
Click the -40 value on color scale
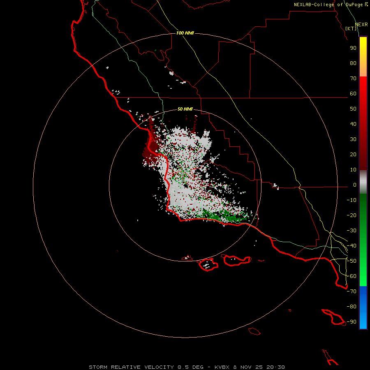click(x=351, y=246)
